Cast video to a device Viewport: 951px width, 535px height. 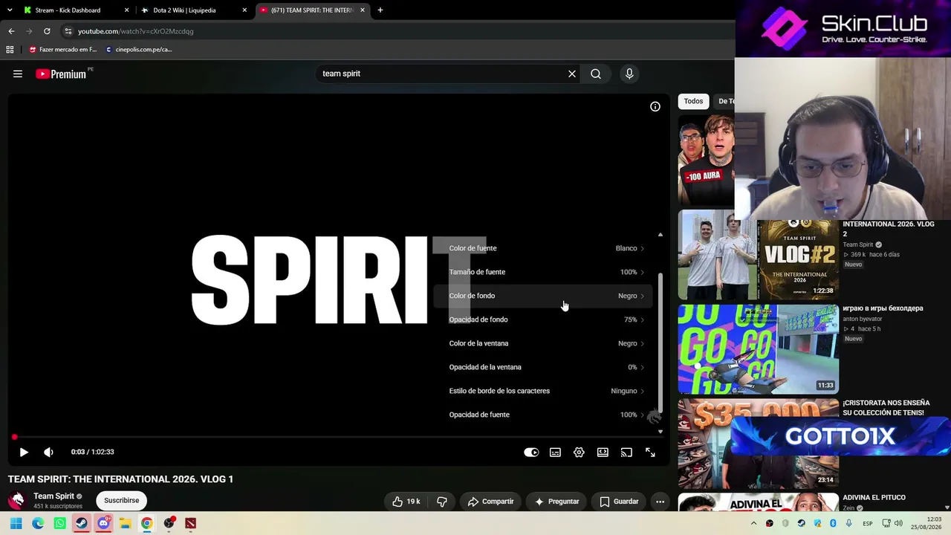(626, 452)
